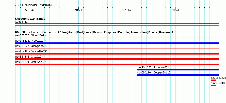Select the short red esv1633824 bar
The image size is (226, 103).
click(x=214, y=80)
